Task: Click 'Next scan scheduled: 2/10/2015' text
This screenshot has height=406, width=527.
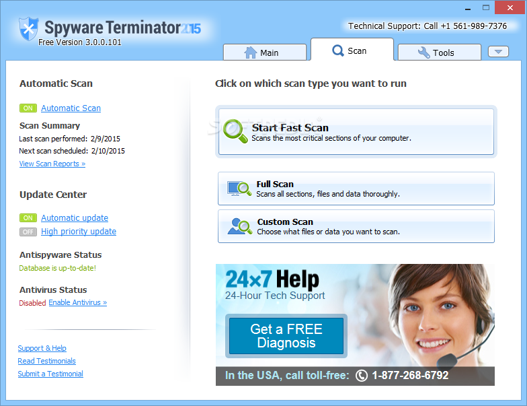Action: [x=72, y=151]
